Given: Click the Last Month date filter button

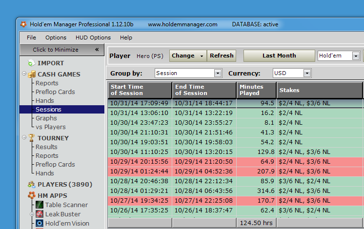Looking at the screenshot, I should coord(279,56).
